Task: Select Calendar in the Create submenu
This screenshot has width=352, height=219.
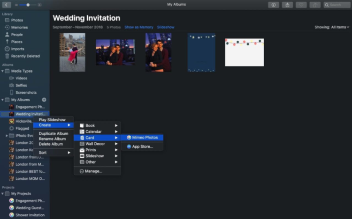Action: [x=93, y=131]
